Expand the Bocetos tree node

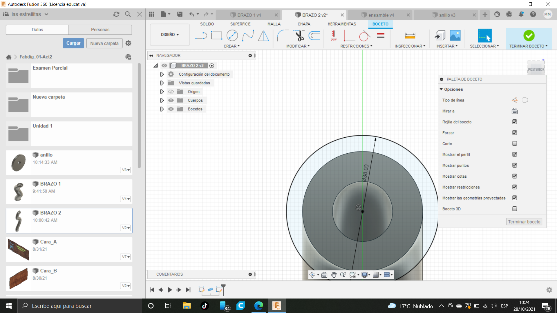(162, 109)
